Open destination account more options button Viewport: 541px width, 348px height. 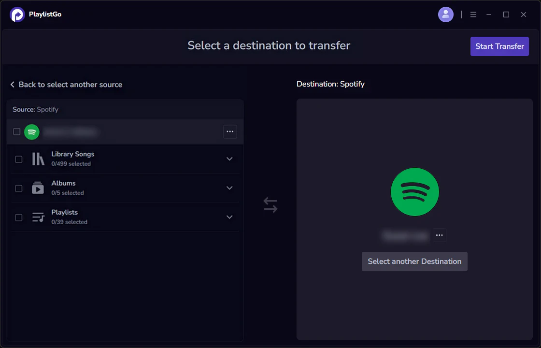(x=439, y=235)
